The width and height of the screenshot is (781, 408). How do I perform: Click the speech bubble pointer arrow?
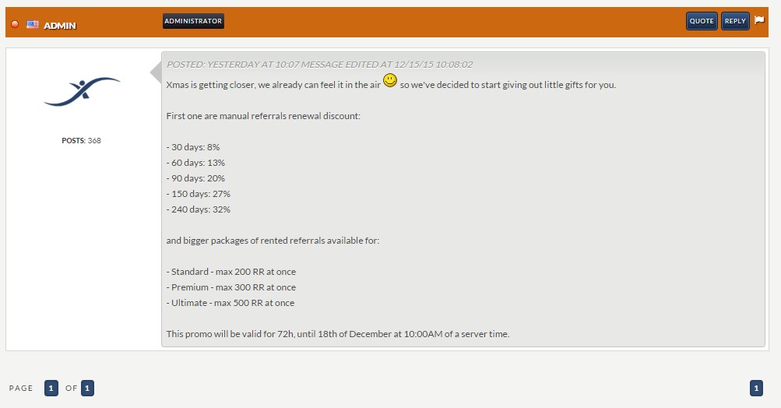pyautogui.click(x=155, y=73)
